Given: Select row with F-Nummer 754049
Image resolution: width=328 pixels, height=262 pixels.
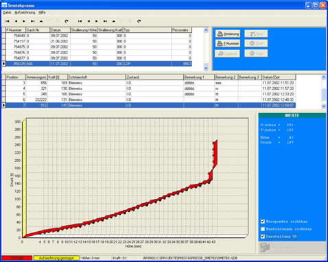Looking at the screenshot, I should click(99, 36).
